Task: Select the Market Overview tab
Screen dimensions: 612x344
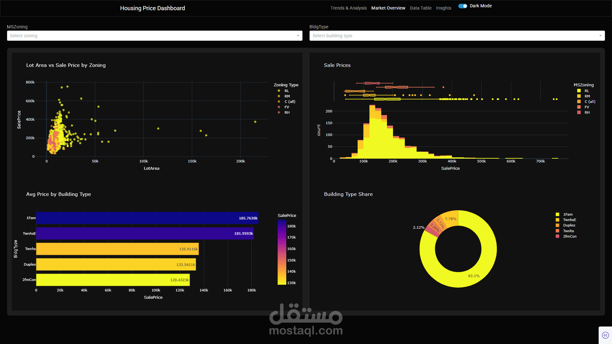Action: 388,8
